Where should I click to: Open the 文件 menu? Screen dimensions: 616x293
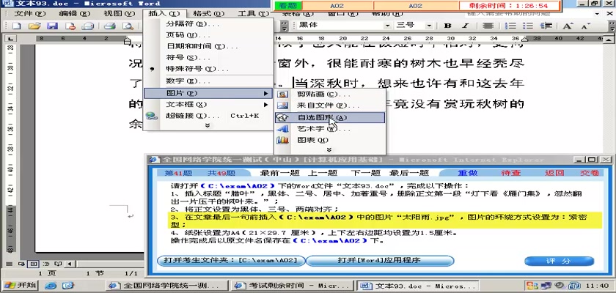(30, 14)
